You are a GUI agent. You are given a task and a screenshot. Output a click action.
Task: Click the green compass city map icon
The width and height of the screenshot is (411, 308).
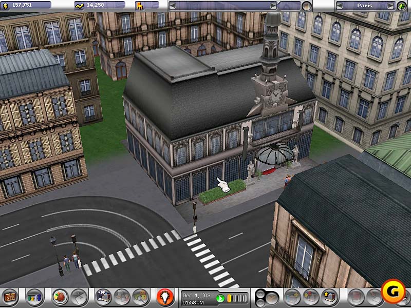click(x=402, y=6)
